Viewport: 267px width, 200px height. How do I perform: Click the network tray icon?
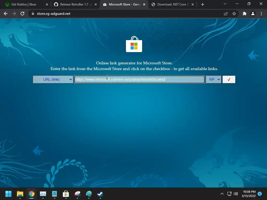point(229,194)
